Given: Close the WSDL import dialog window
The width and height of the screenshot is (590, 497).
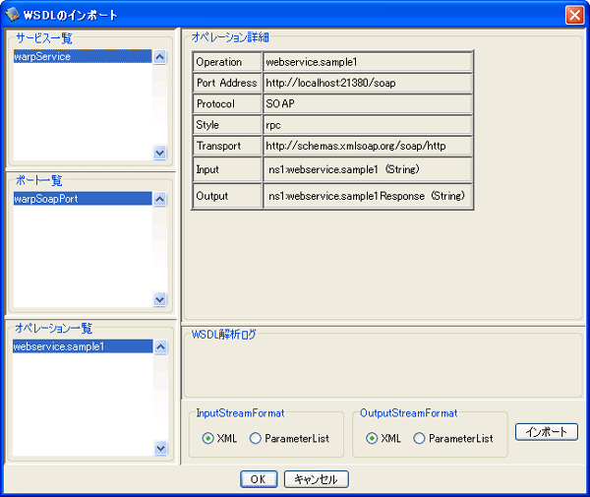Looking at the screenshot, I should click(574, 15).
